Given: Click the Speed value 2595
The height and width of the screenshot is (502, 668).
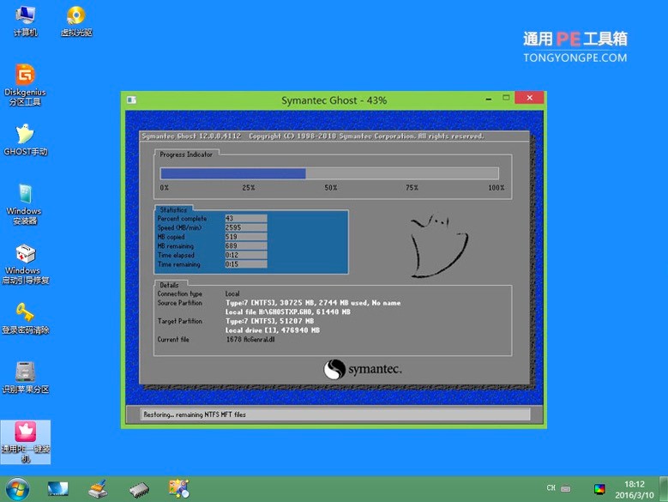Looking at the screenshot, I should 246,227.
